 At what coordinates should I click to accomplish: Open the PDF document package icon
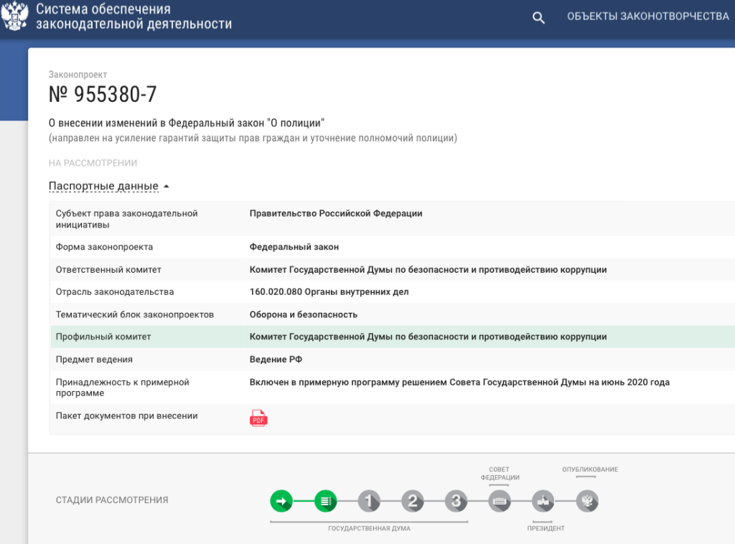[x=258, y=418]
